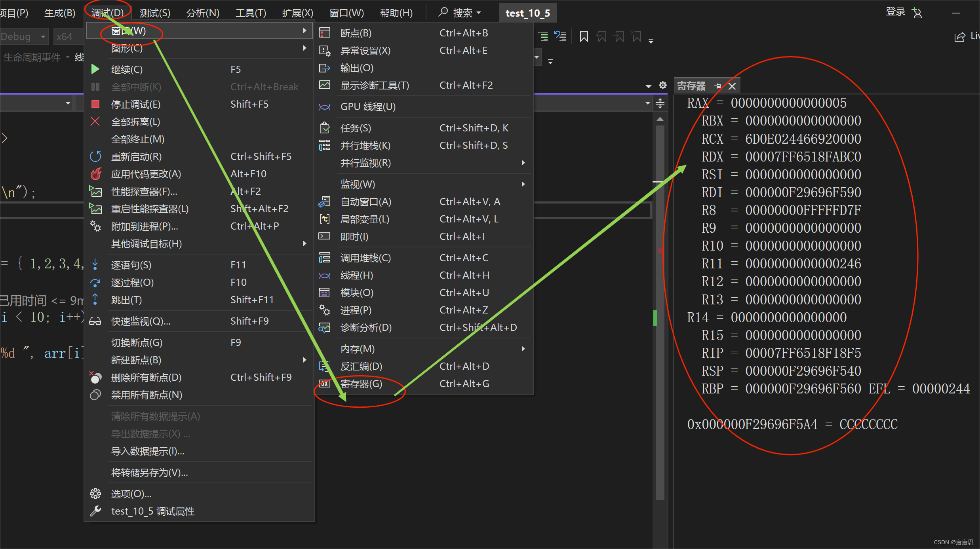Click the Disable All Breakpoints icon
The height and width of the screenshot is (549, 980).
pos(95,395)
